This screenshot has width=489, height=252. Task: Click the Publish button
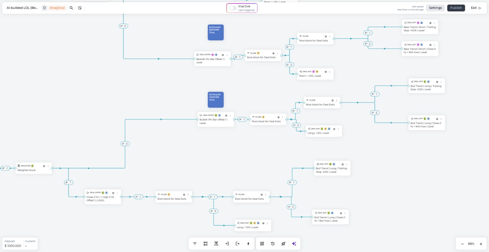point(456,8)
